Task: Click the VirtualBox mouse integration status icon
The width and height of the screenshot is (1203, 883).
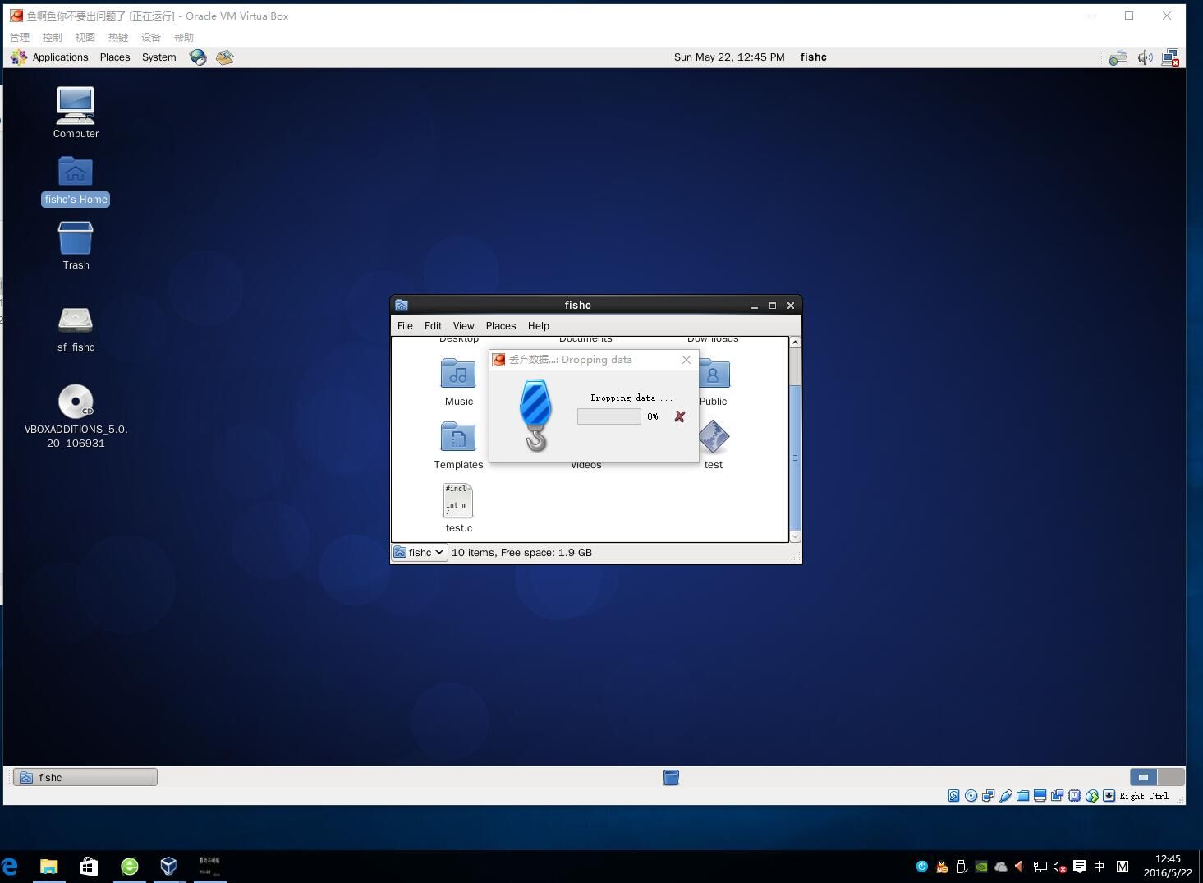Action: pos(1091,796)
